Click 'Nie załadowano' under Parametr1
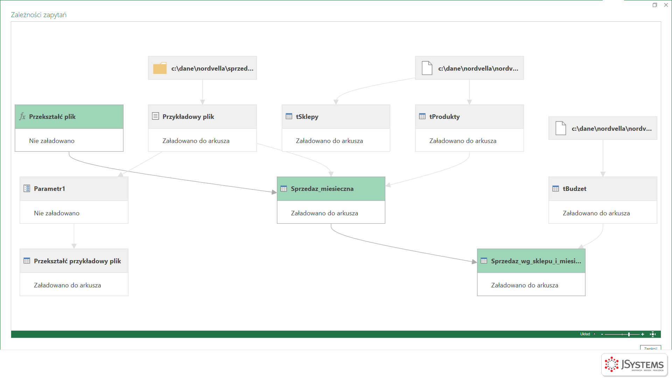The width and height of the screenshot is (672, 379). (x=57, y=213)
